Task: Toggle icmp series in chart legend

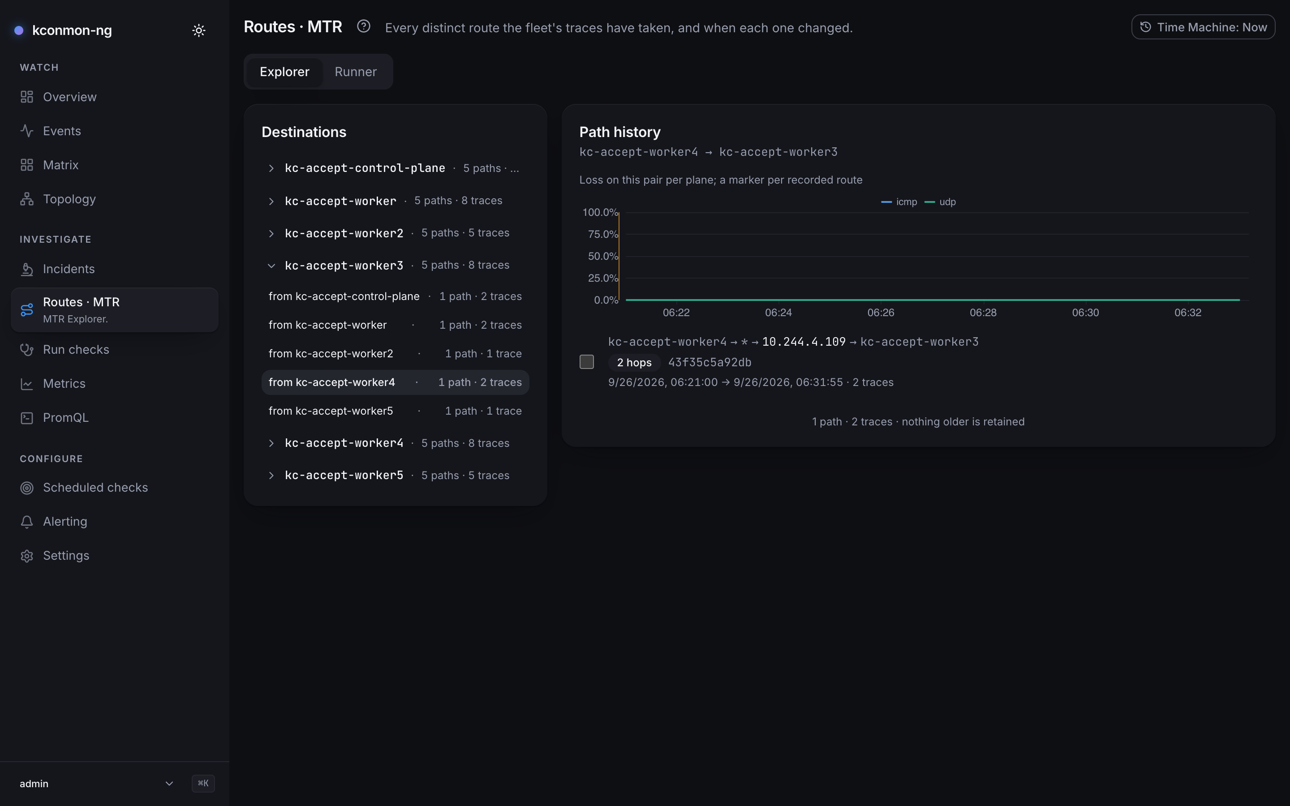Action: tap(899, 202)
